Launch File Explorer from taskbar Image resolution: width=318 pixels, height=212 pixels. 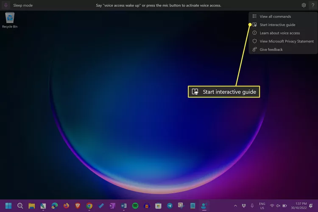tap(31, 206)
